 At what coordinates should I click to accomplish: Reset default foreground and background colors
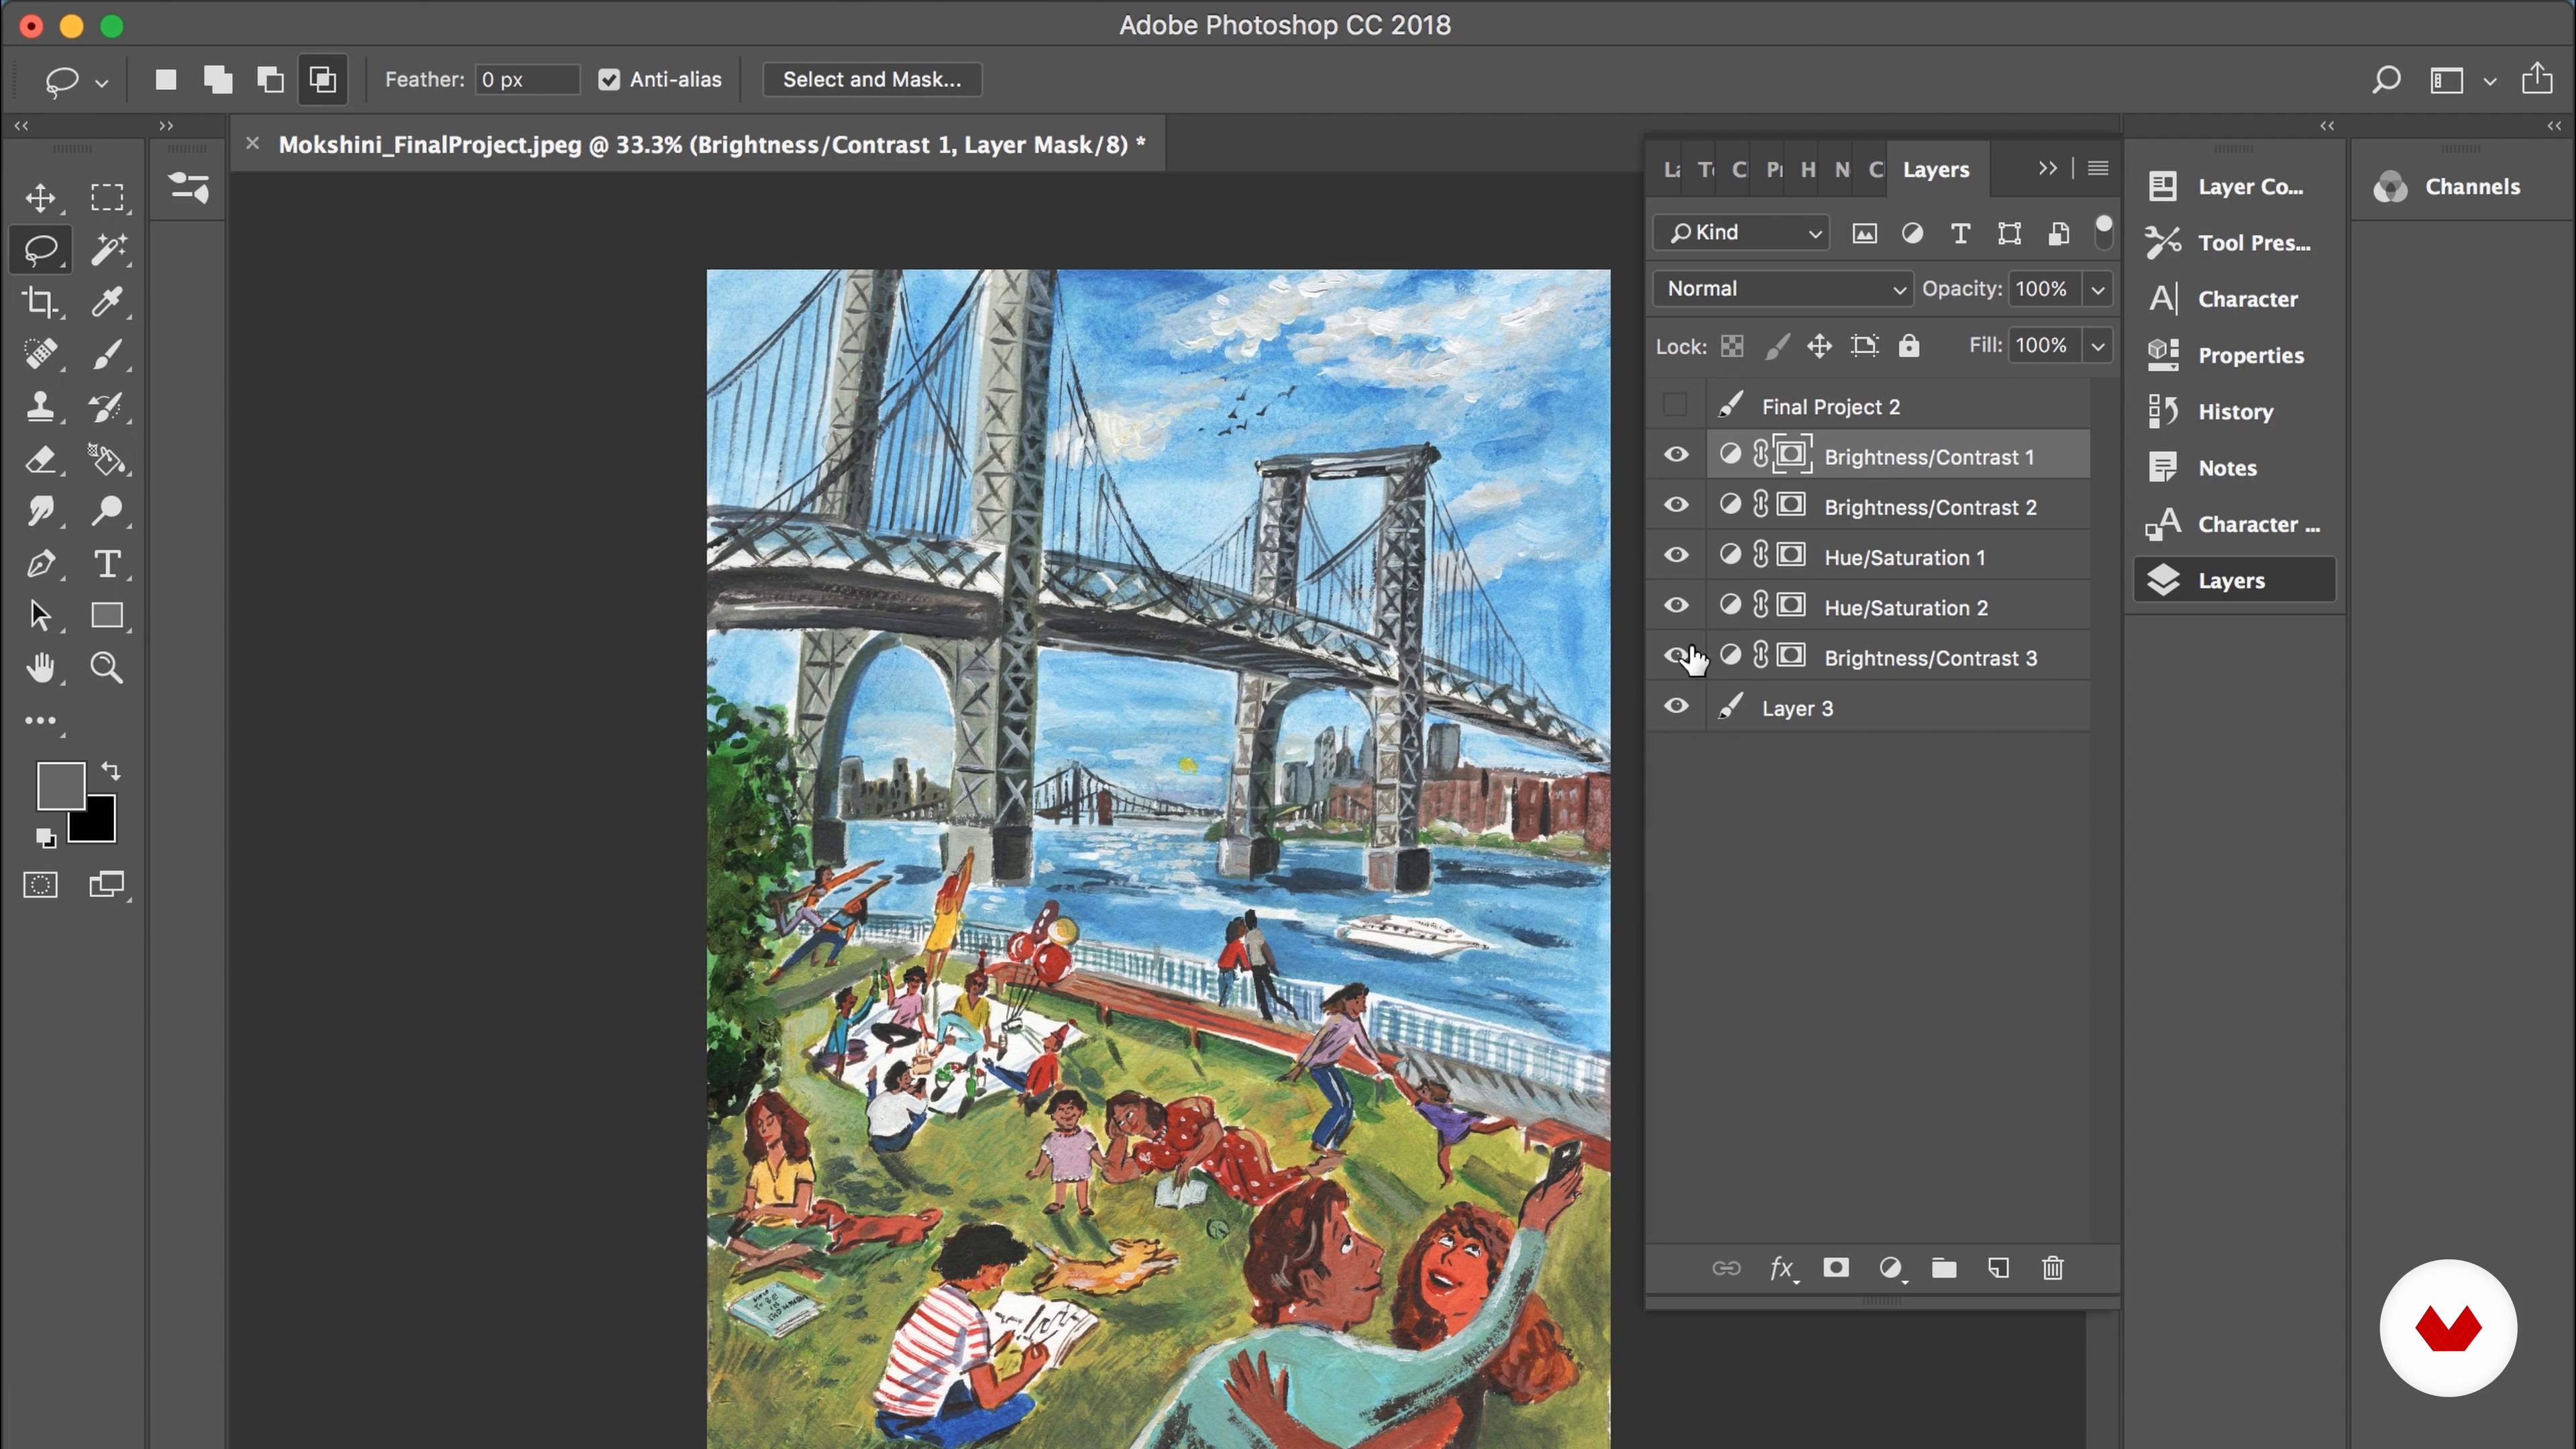pyautogui.click(x=45, y=837)
